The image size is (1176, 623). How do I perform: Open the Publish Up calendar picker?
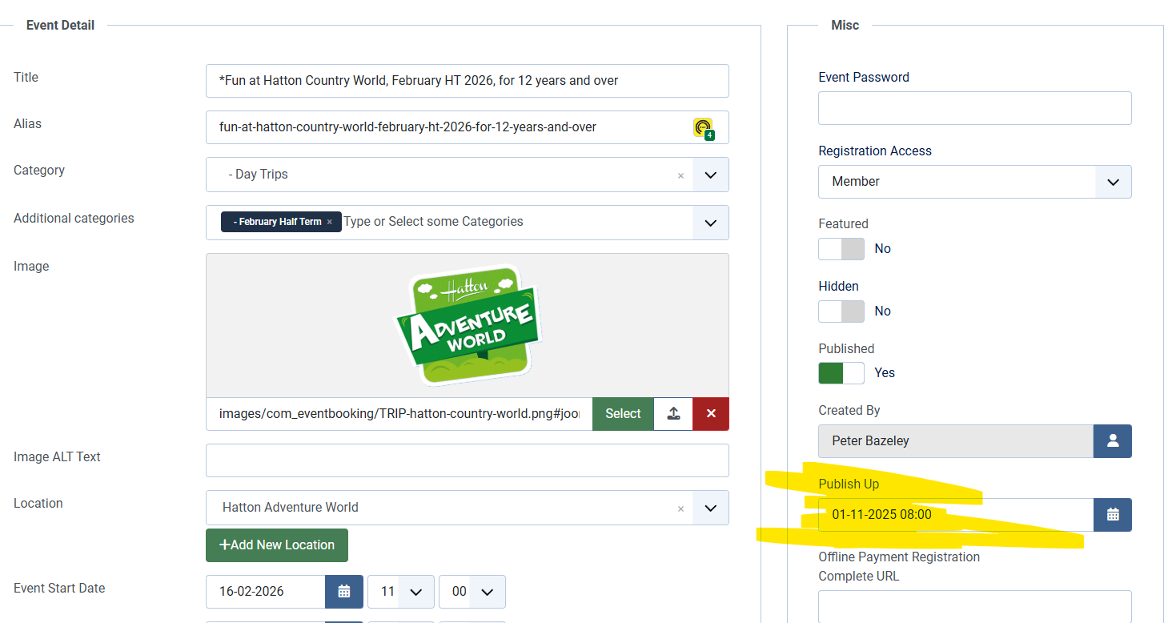1113,515
